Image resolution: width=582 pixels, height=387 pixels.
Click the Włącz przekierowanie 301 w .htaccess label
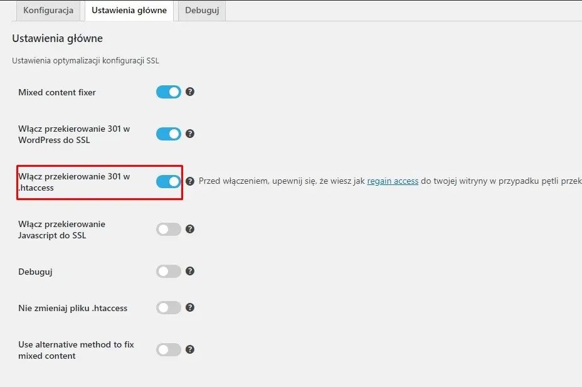74,182
